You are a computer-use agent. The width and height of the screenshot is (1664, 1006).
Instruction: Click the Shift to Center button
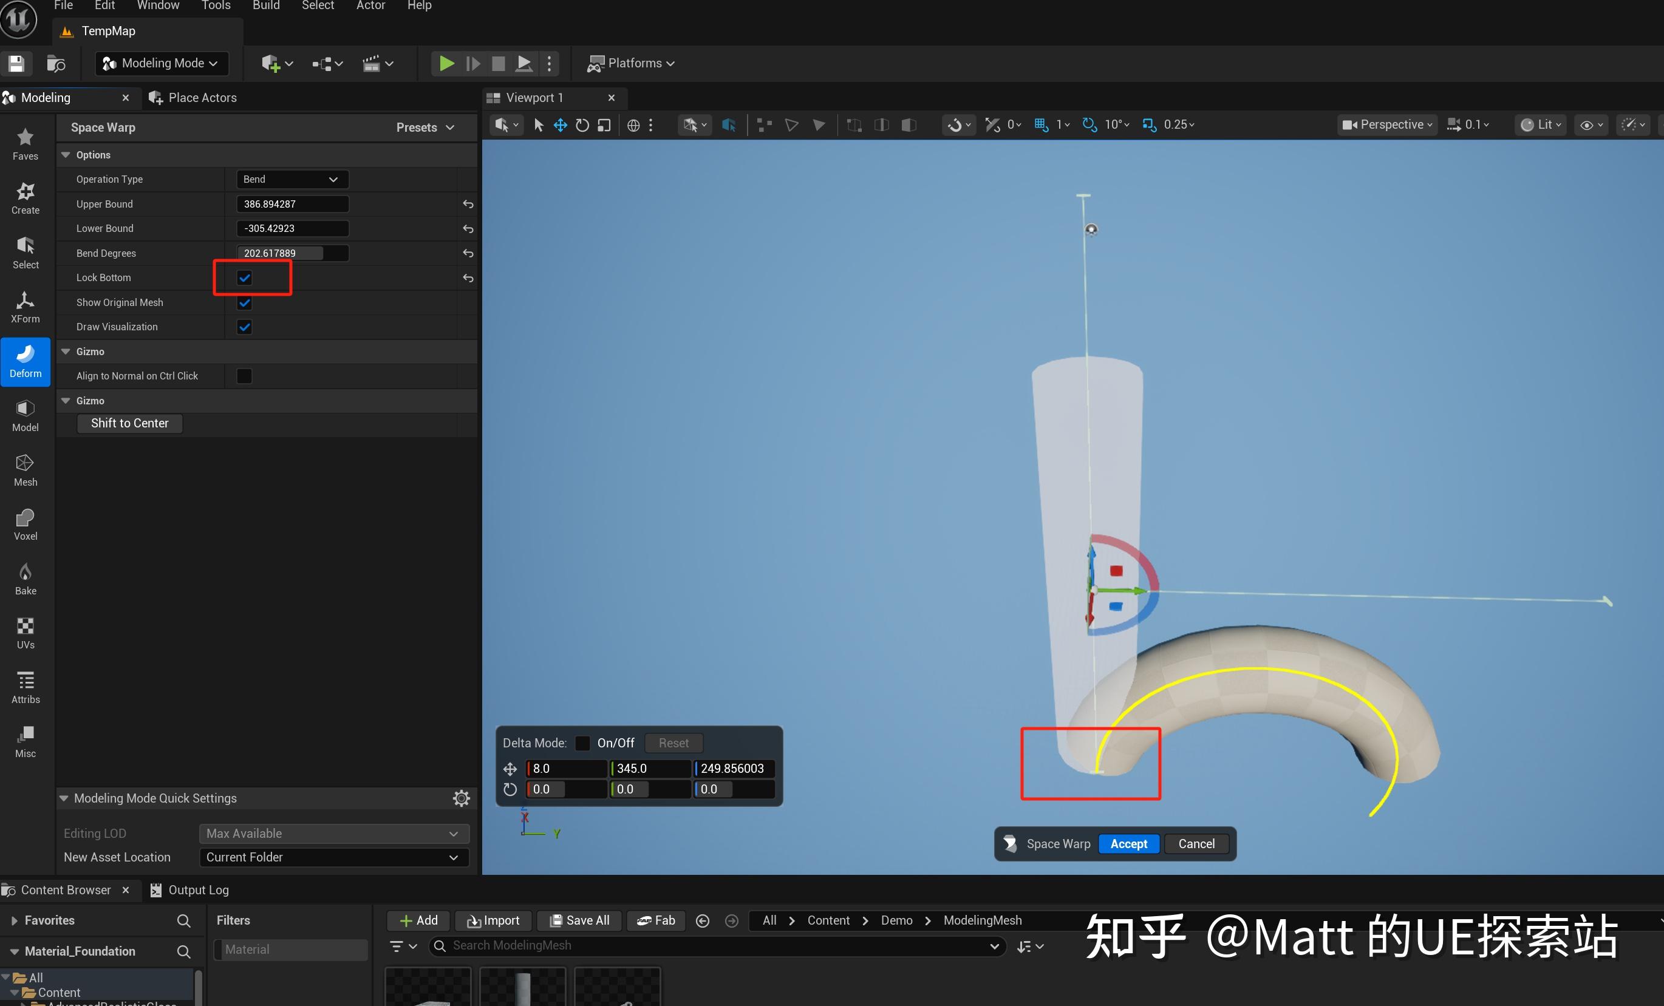pos(129,423)
